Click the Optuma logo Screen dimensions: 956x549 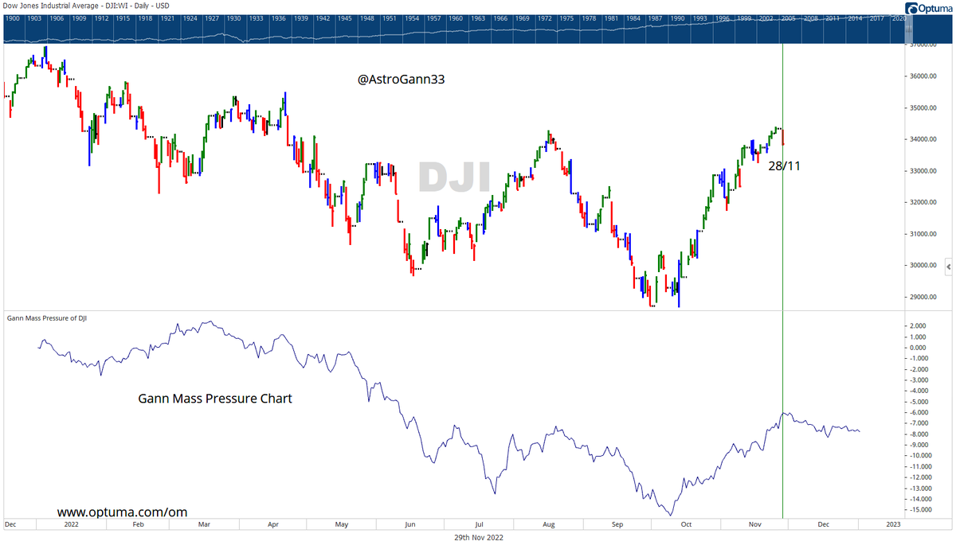930,8
